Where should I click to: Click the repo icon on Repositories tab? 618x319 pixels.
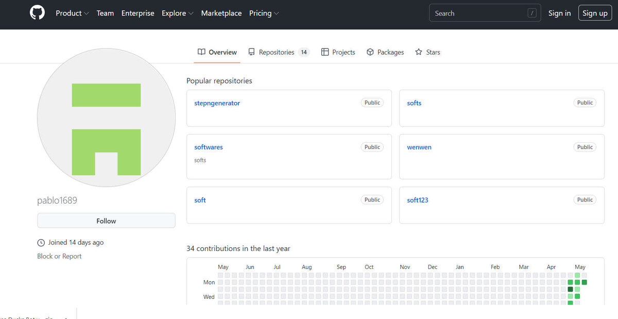(251, 52)
